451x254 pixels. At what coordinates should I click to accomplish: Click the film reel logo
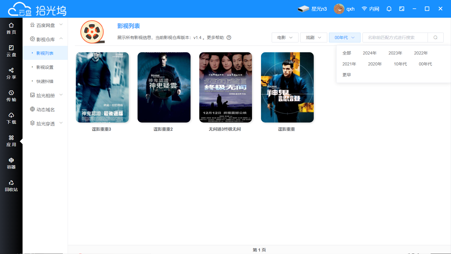[92, 32]
